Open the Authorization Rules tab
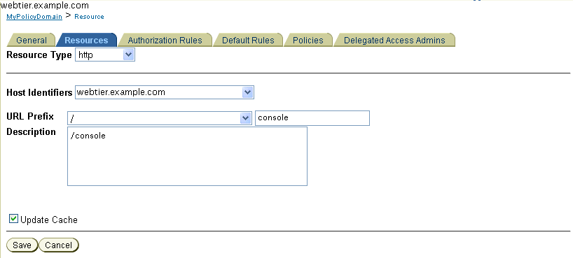573x258 pixels. tap(165, 40)
